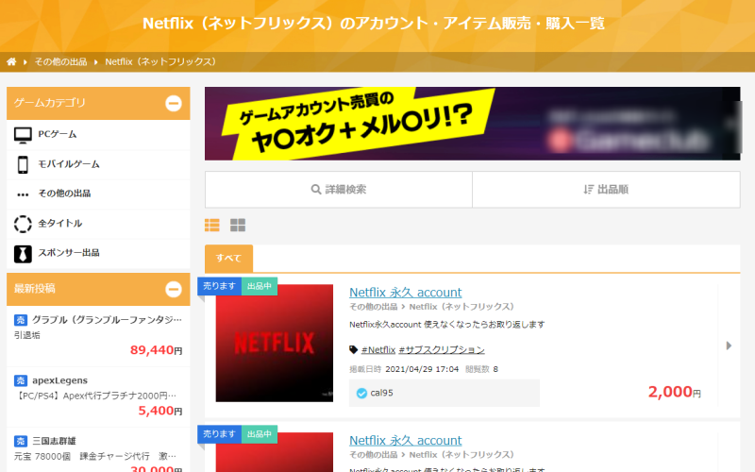Viewport: 755px width, 472px height.
Task: Select the すべて tab
Action: tap(228, 258)
